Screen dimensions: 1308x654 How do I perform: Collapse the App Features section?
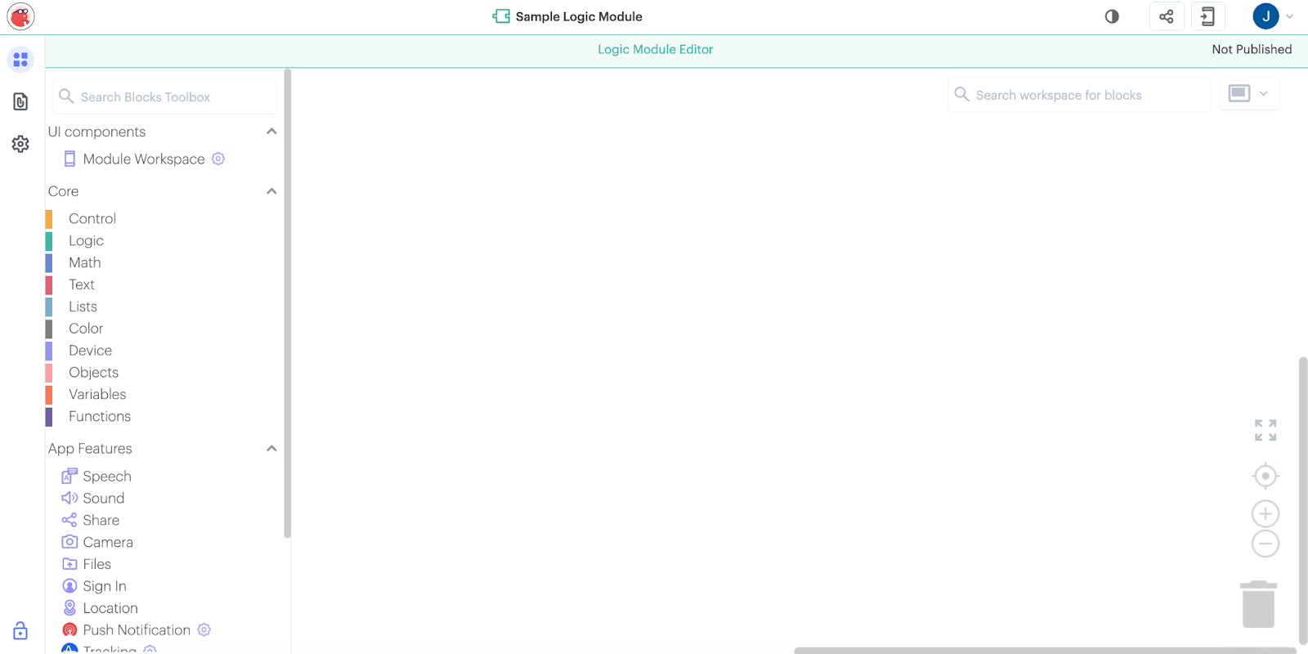click(271, 449)
